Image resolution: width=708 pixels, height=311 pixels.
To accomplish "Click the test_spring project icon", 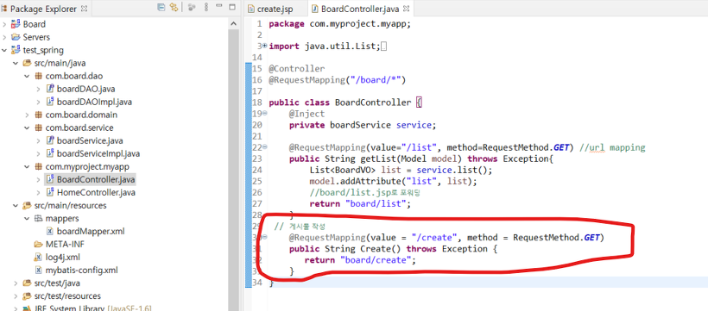I will click(x=16, y=50).
